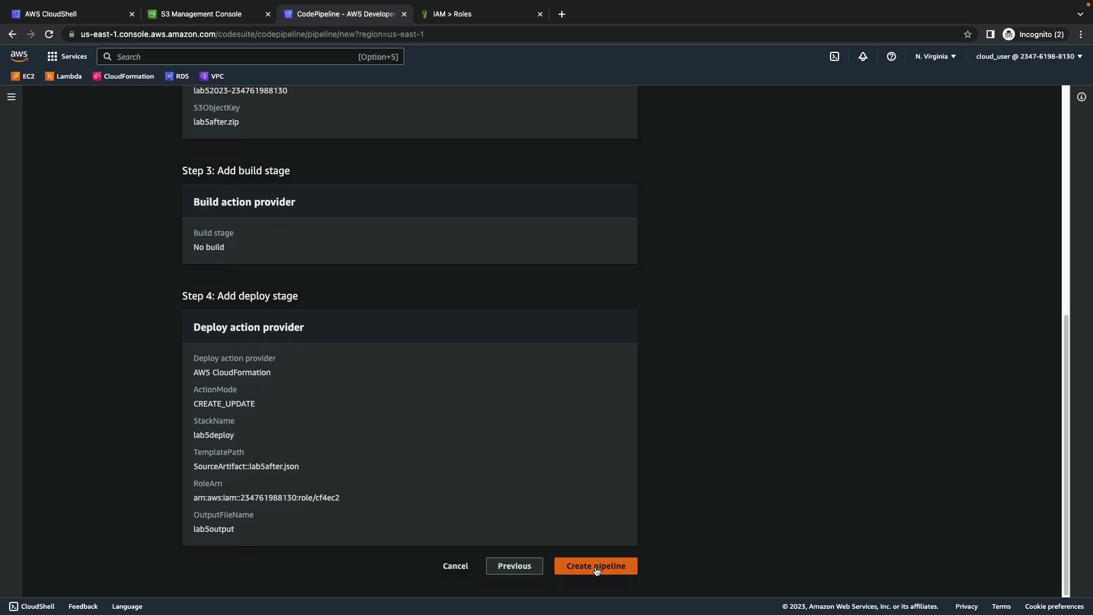Switch to the IAM > Roles tab
Image resolution: width=1093 pixels, height=615 pixels.
[x=452, y=14]
